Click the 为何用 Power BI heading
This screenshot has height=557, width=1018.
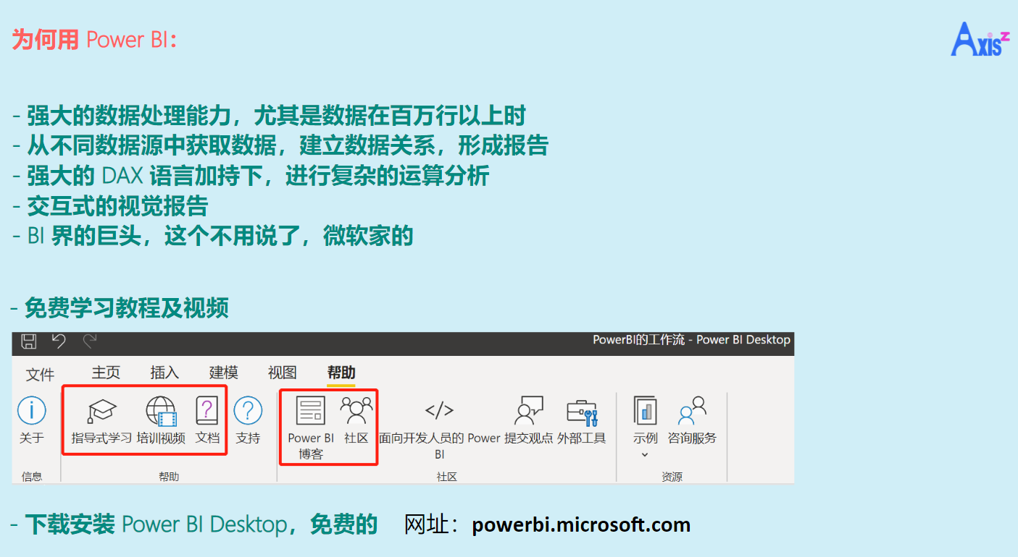tap(95, 40)
